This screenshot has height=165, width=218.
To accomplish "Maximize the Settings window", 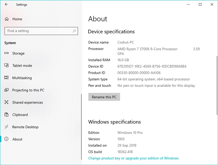I will click(200, 4).
